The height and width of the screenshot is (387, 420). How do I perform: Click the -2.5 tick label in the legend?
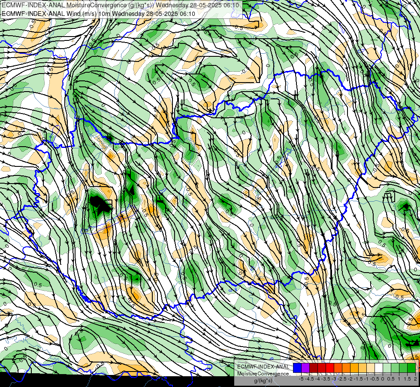[x=343, y=379]
